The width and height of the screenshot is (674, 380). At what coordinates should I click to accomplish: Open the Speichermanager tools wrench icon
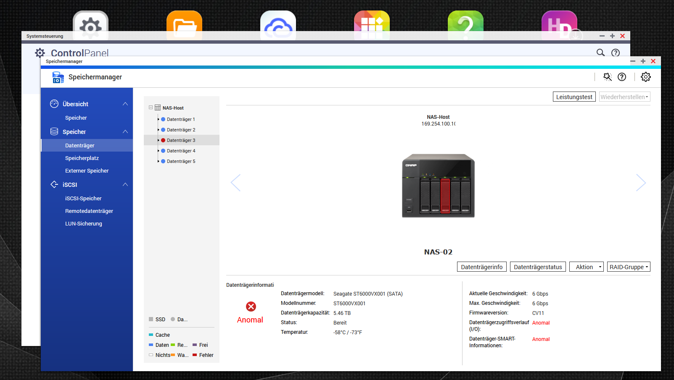pyautogui.click(x=608, y=77)
